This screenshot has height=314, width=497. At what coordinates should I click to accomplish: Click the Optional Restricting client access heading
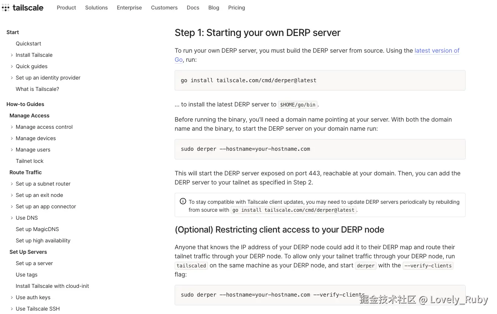click(280, 230)
